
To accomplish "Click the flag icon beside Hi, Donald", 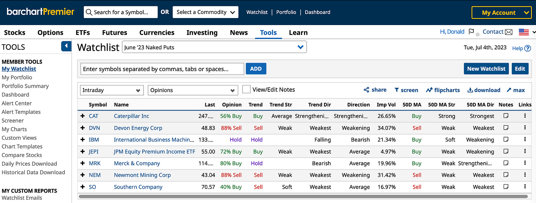I will coord(471,32).
